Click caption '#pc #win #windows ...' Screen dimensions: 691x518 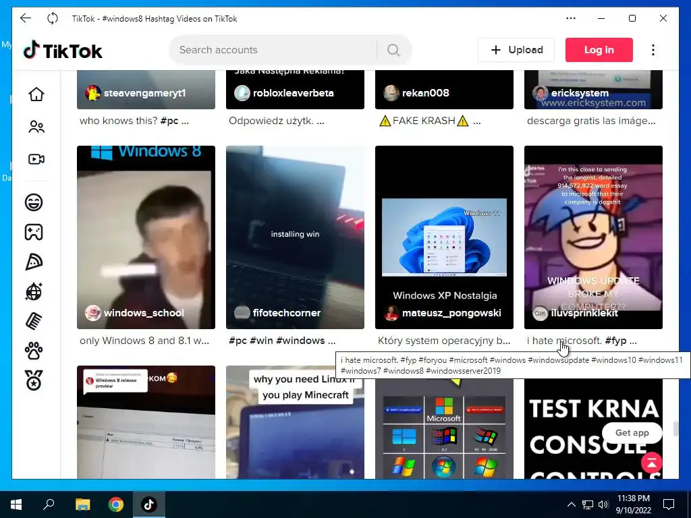pos(282,341)
